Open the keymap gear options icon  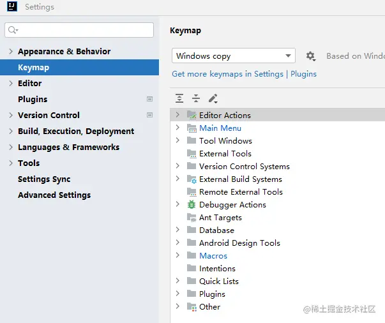311,56
